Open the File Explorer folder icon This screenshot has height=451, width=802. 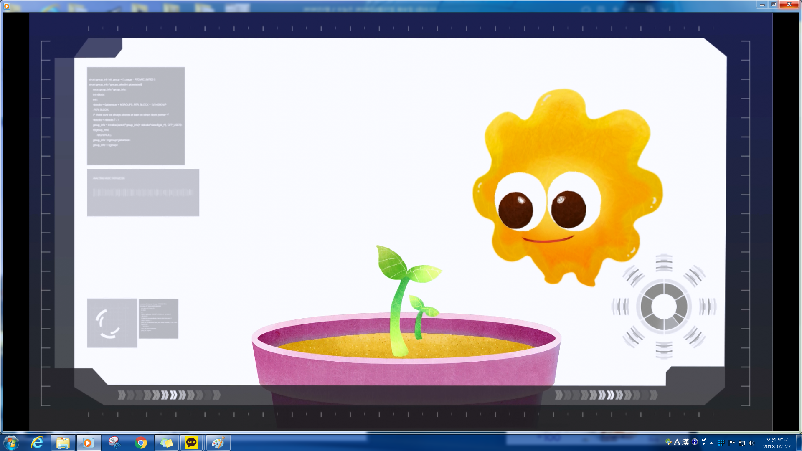(63, 443)
